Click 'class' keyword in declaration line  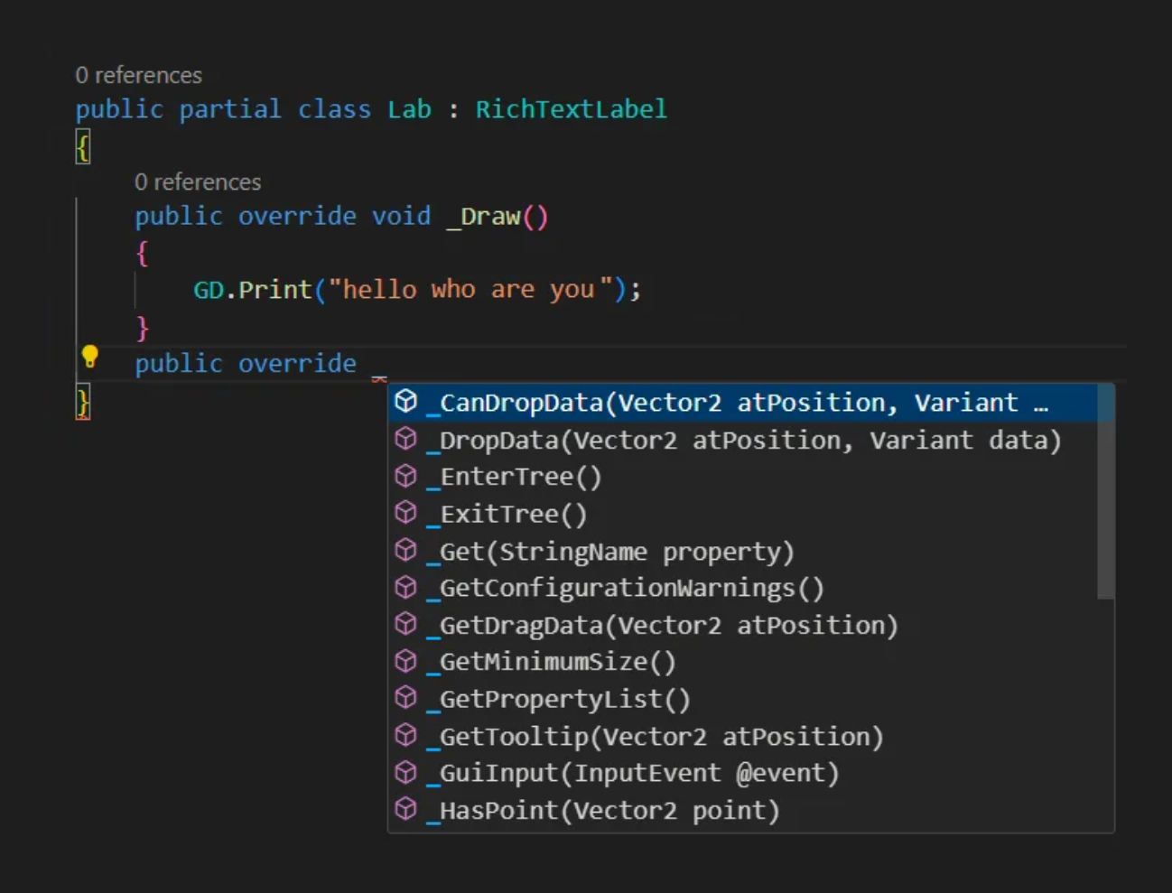point(335,109)
